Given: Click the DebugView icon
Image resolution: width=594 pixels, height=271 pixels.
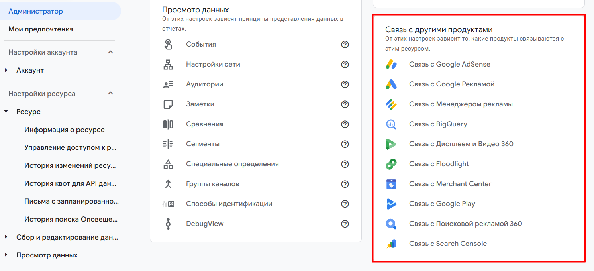Looking at the screenshot, I should click(x=168, y=224).
